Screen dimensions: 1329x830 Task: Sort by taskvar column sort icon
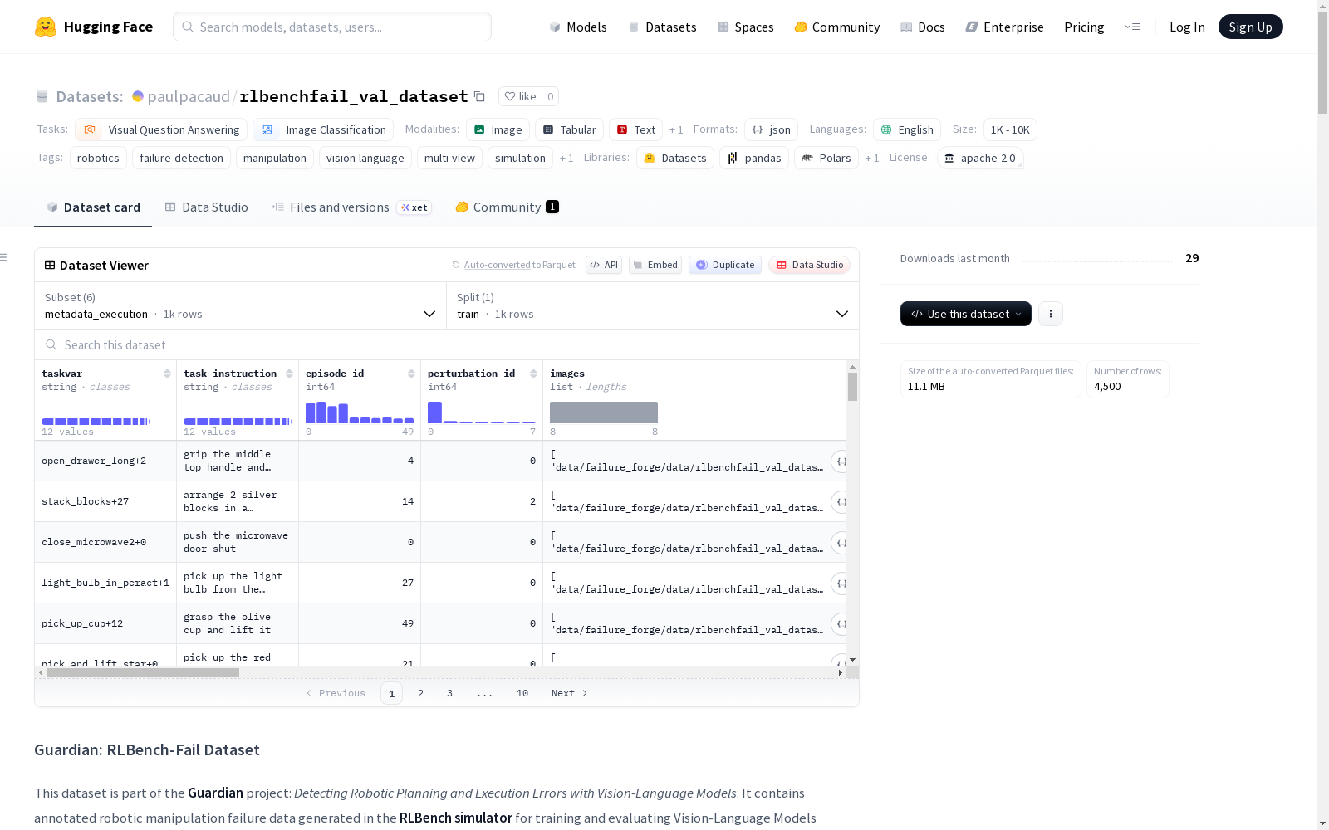tap(167, 373)
